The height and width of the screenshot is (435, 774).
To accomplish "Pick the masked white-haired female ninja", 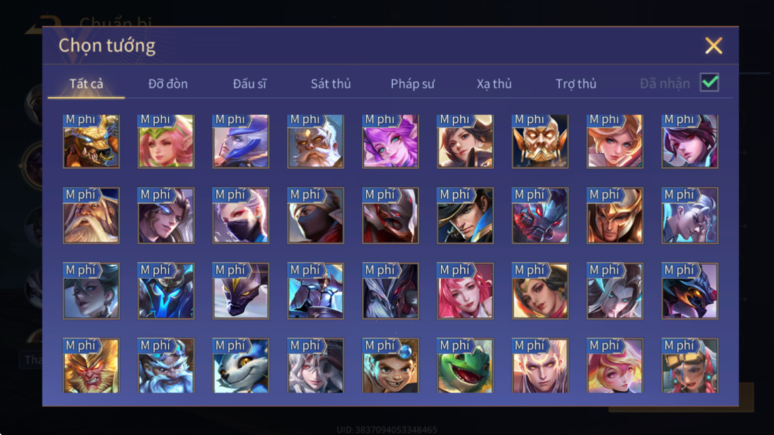I will [241, 216].
